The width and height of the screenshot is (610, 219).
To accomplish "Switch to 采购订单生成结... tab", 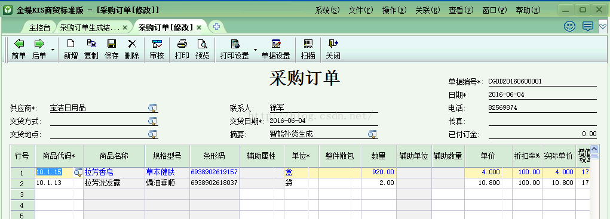I will (x=90, y=27).
